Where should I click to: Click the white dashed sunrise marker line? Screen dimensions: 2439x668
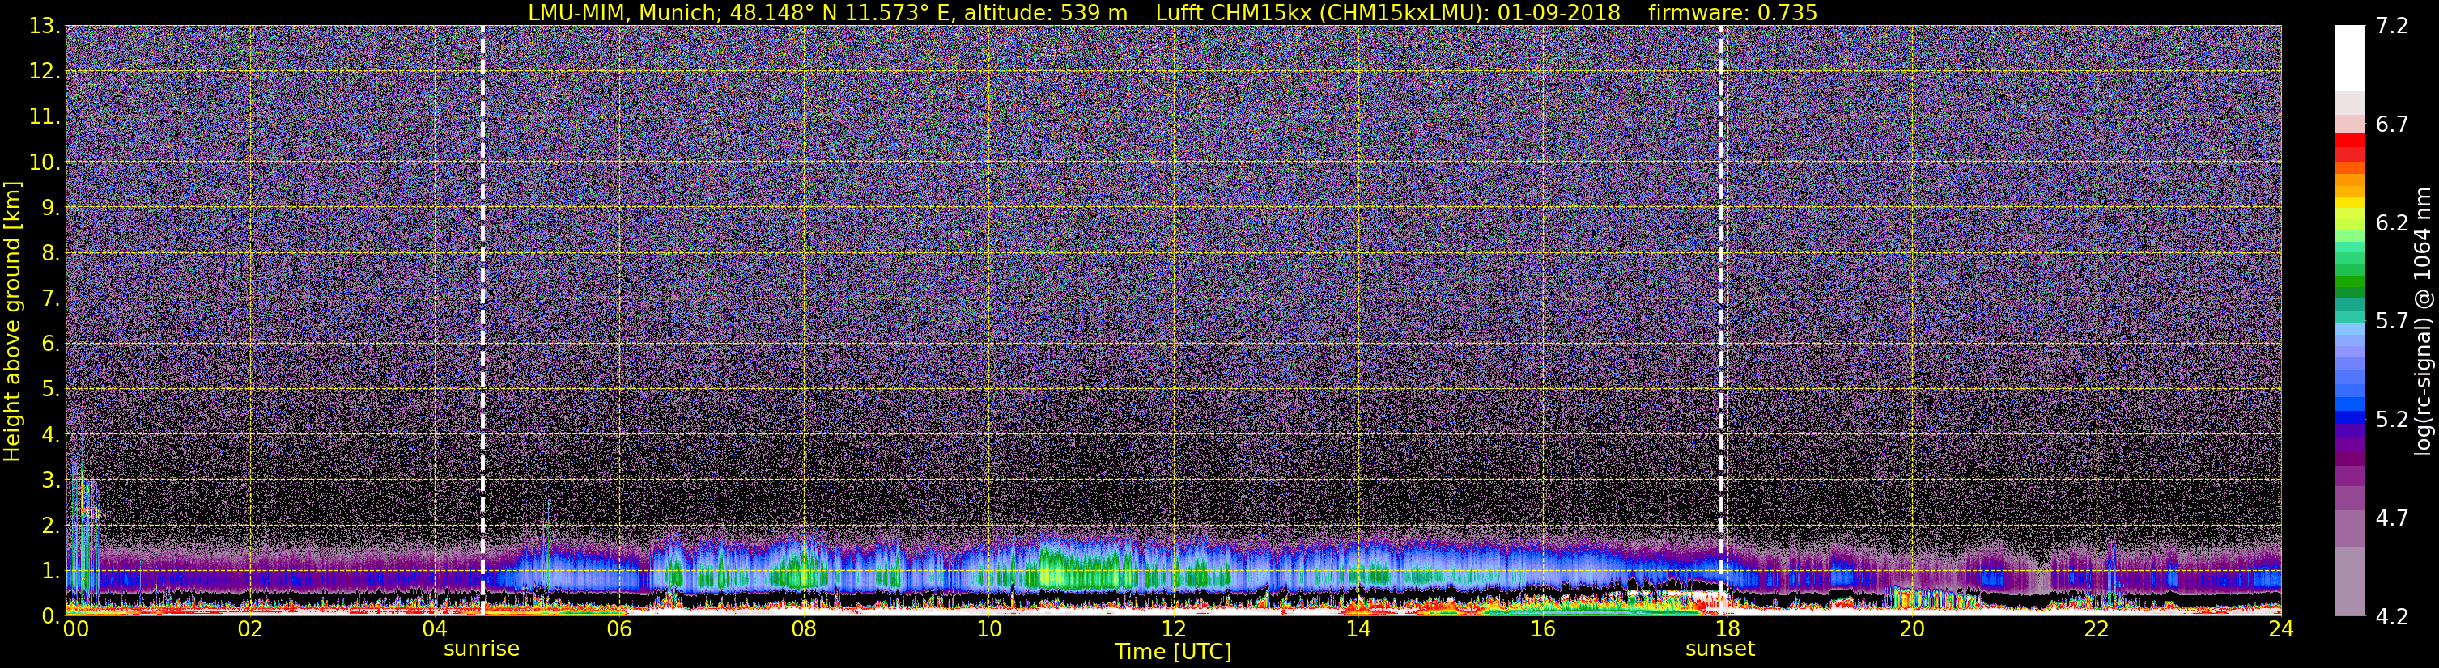click(483, 321)
